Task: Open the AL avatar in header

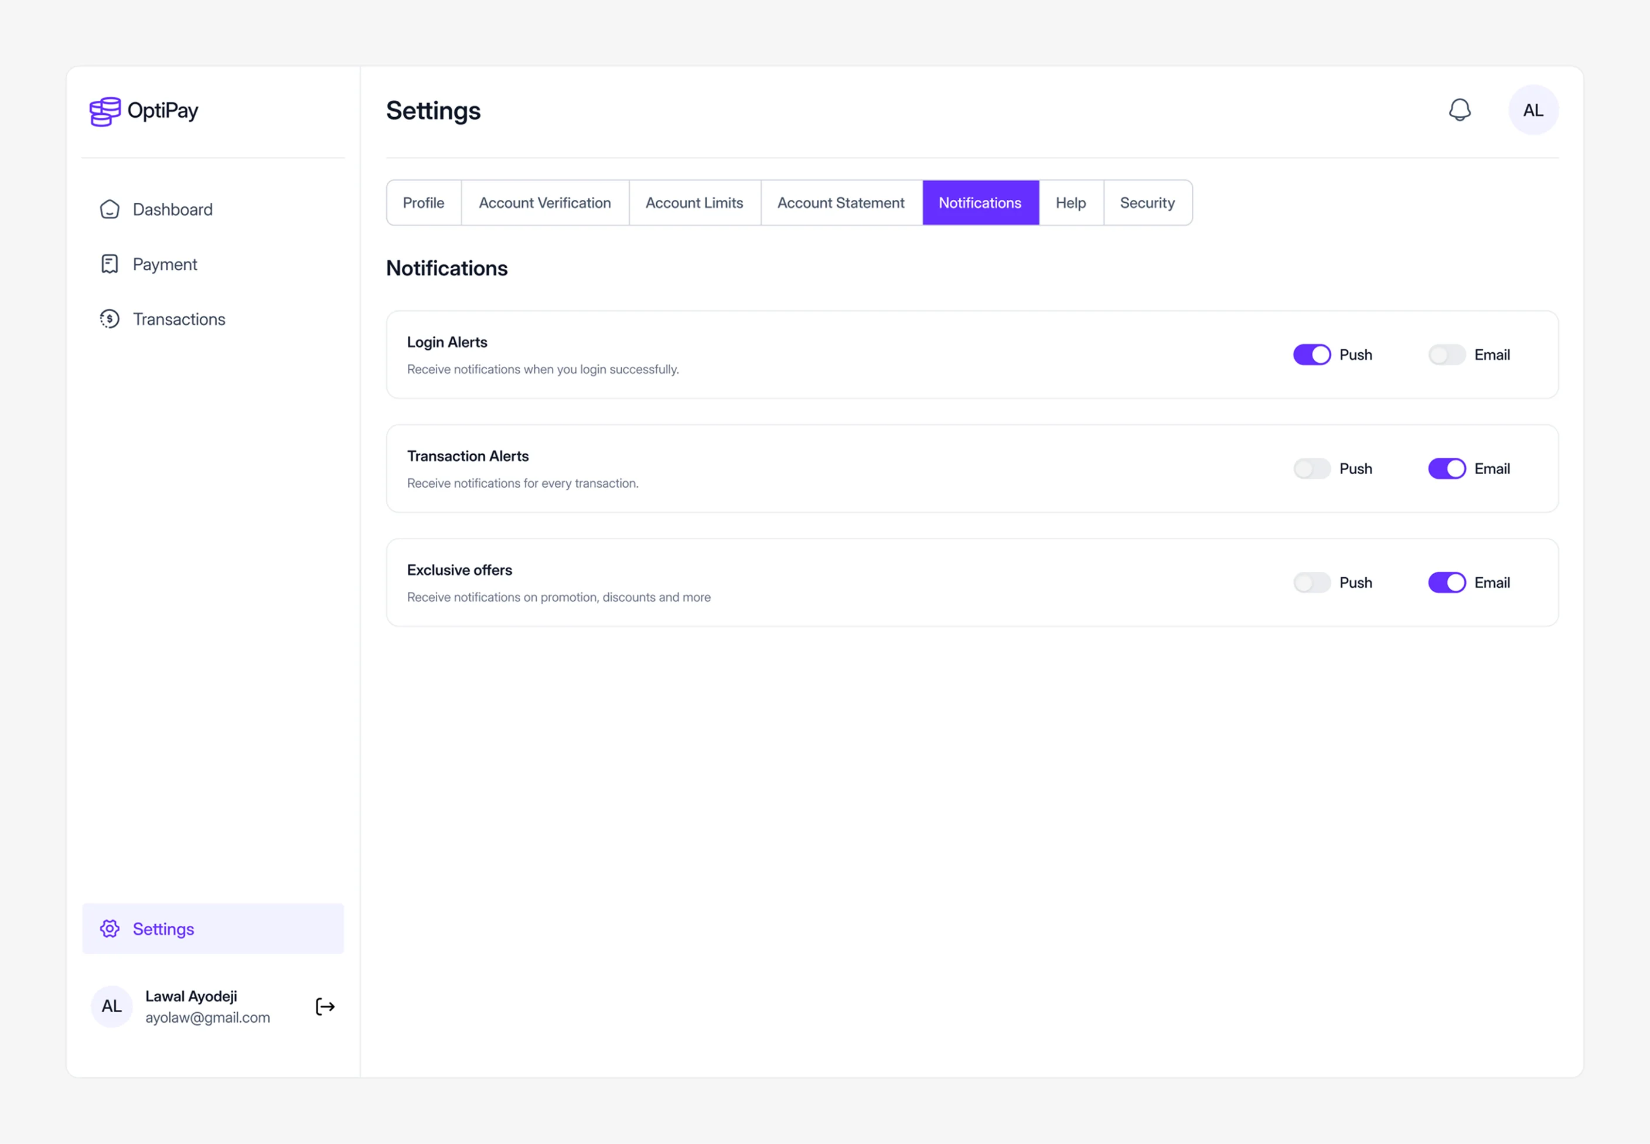Action: (1532, 110)
